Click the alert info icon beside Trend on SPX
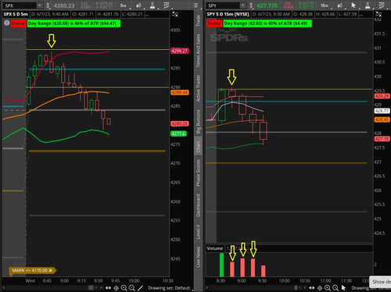 6,23
